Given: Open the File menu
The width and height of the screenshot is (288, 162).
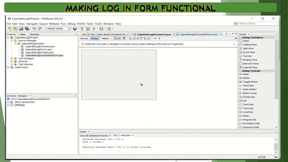Looking at the screenshot, I should tap(9, 24).
